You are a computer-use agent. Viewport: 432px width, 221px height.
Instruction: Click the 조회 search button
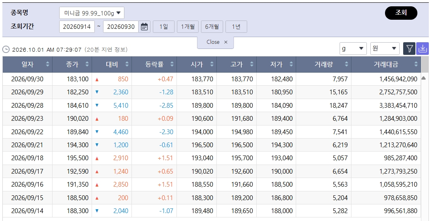[x=401, y=13]
